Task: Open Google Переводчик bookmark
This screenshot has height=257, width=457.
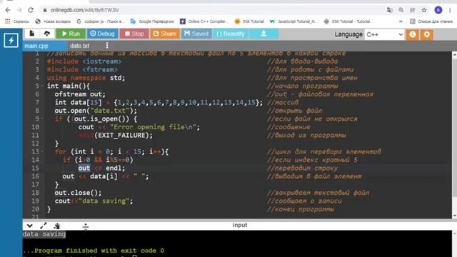Action: (x=152, y=21)
